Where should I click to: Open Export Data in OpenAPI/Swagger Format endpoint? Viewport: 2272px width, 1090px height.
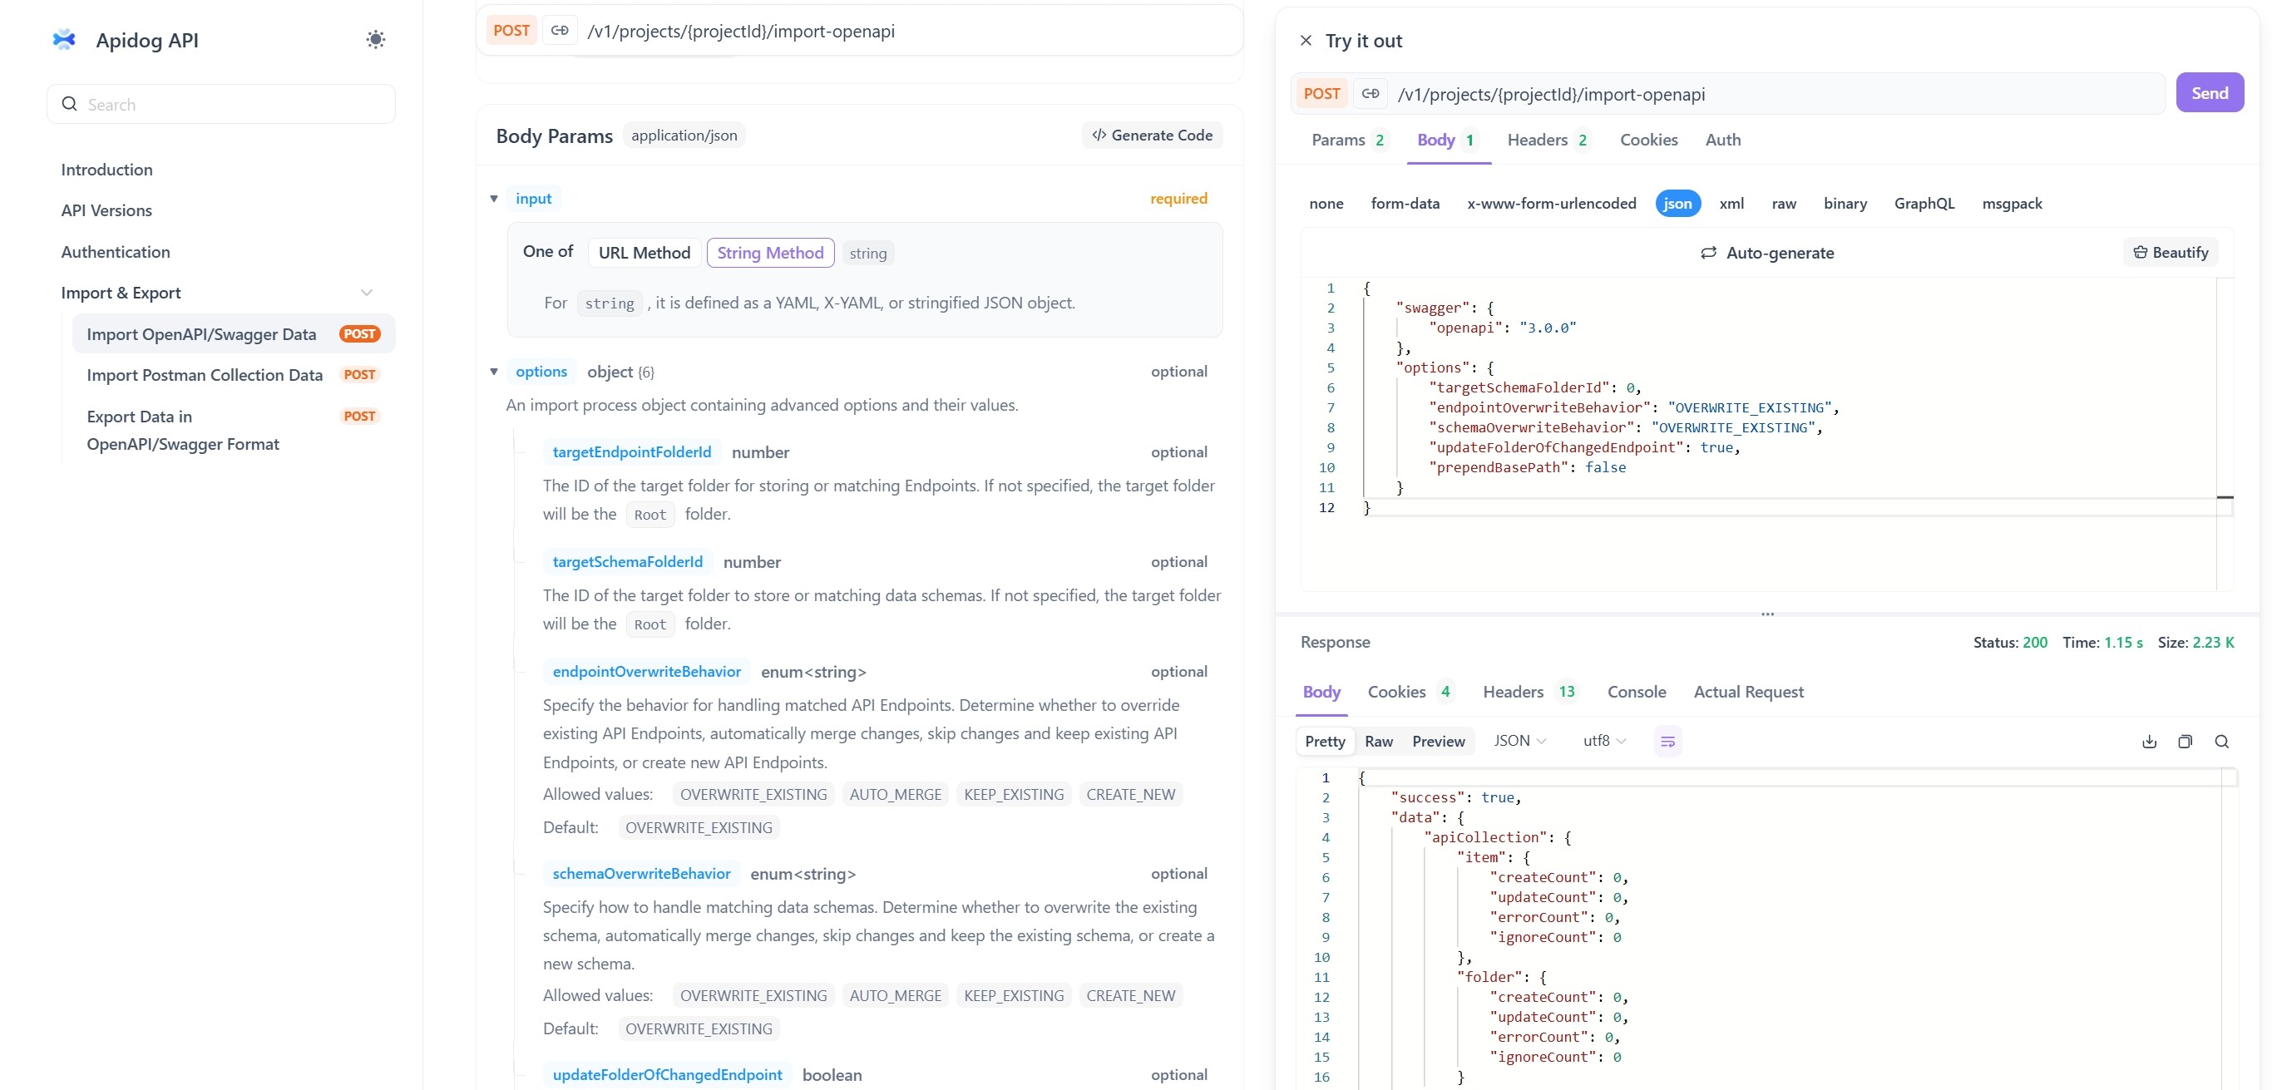[234, 431]
